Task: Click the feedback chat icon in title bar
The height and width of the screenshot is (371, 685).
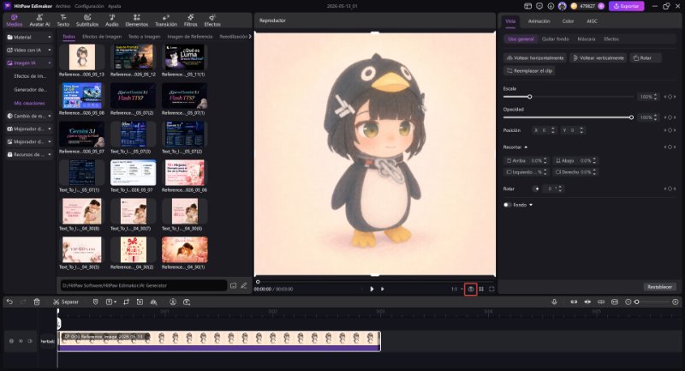Action: pyautogui.click(x=539, y=6)
